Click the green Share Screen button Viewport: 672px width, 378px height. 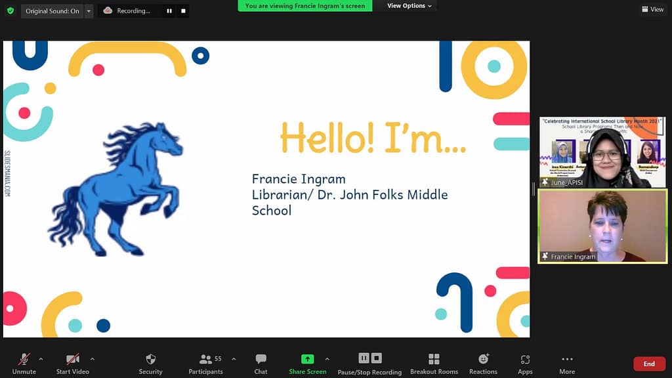[x=307, y=364]
